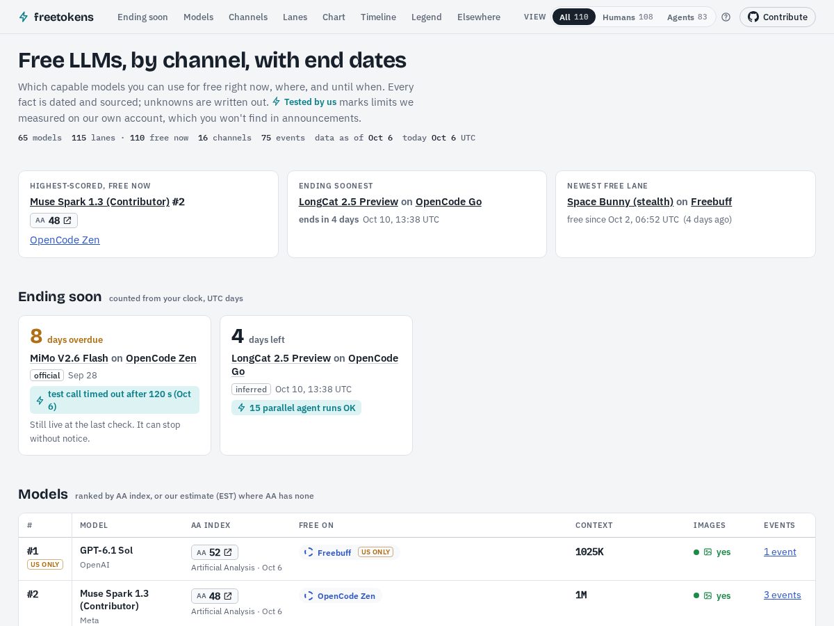The height and width of the screenshot is (626, 834).
Task: Open OpenCode Go link in Ending soonest card
Action: tap(448, 202)
